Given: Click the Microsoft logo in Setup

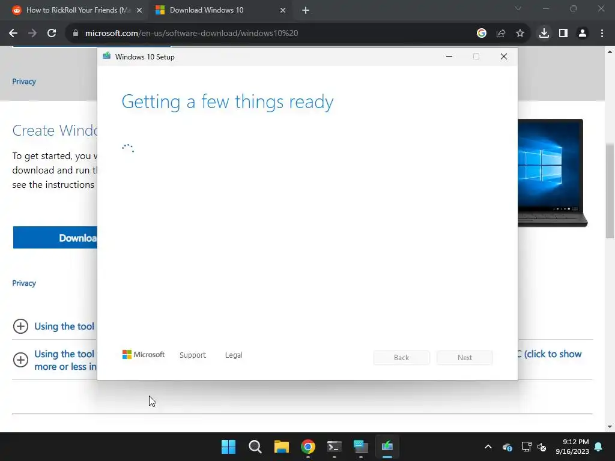Looking at the screenshot, I should (x=144, y=354).
